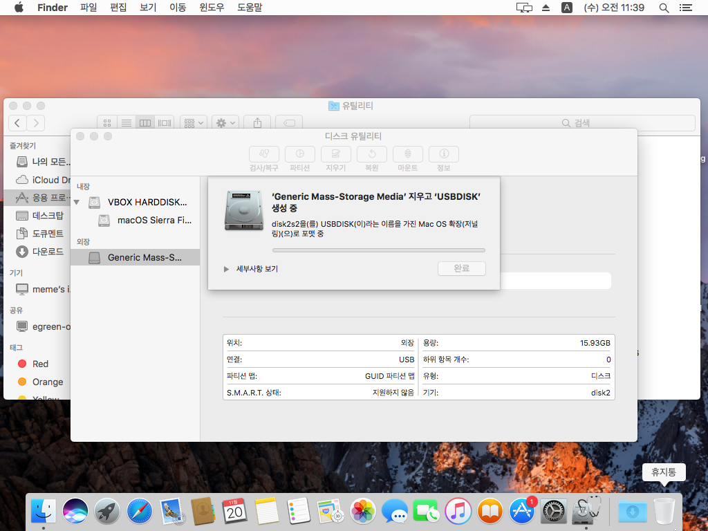Expand 세부사항 보기 details triangle
This screenshot has height=531, width=708.
226,269
